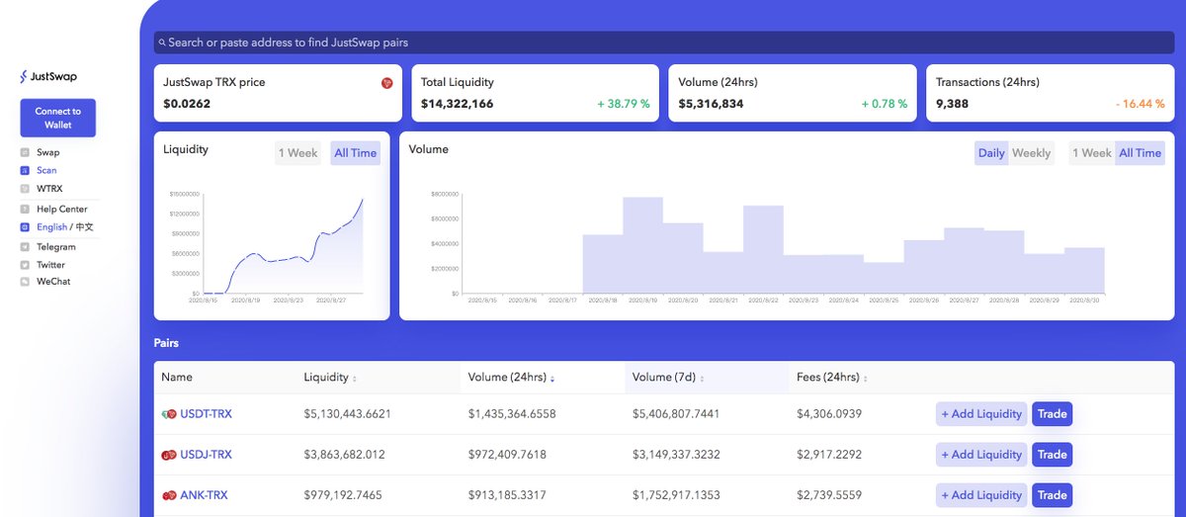Click the Name column header

click(x=177, y=378)
